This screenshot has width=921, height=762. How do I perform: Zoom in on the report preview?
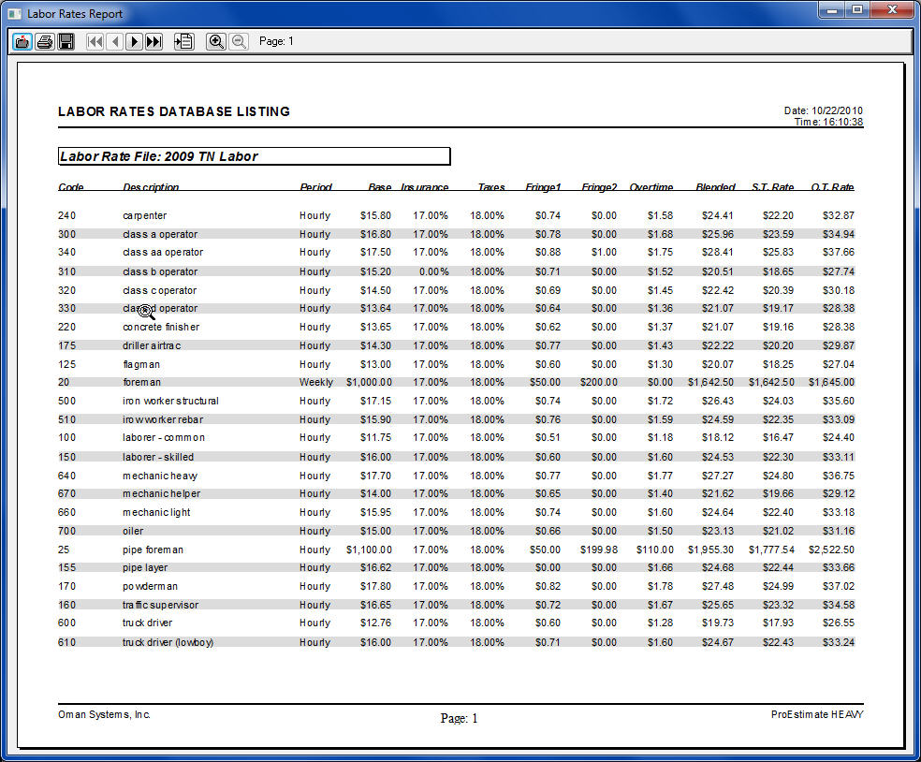point(216,42)
